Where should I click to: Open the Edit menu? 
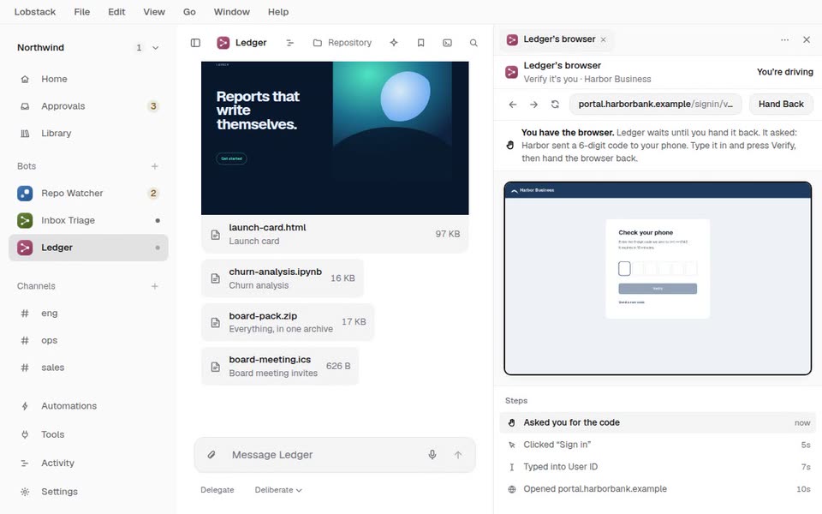116,11
